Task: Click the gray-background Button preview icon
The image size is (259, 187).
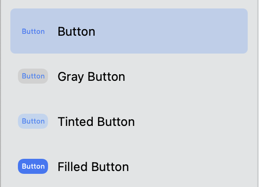Action: pos(33,76)
